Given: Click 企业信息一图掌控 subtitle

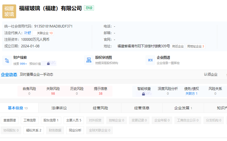Looking at the screenshot, I should [168, 63].
